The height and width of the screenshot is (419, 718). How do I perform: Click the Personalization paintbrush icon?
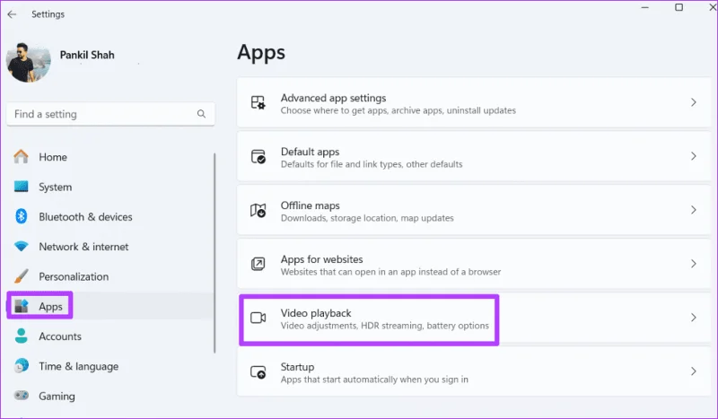tap(21, 276)
